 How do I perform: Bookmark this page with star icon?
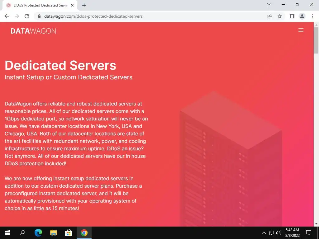tap(280, 16)
